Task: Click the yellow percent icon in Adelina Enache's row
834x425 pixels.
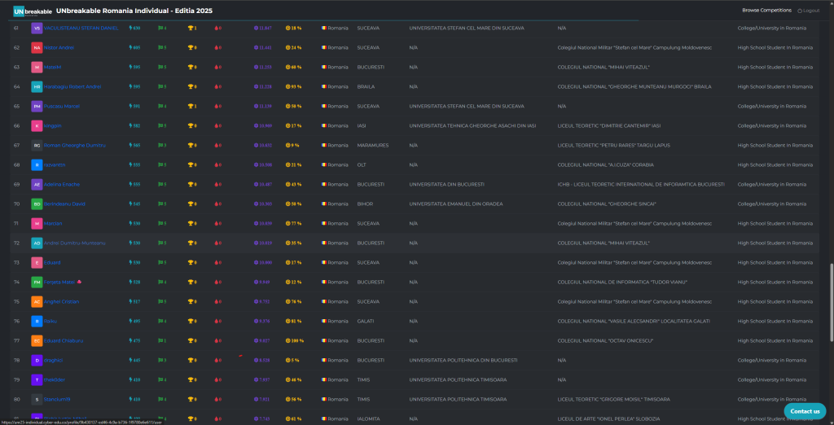Action: pos(288,184)
